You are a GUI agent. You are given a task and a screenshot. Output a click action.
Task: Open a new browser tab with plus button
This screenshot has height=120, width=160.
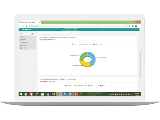click(43, 22)
